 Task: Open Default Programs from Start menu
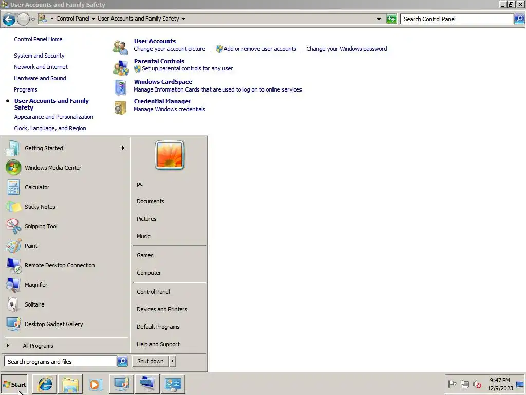point(158,327)
